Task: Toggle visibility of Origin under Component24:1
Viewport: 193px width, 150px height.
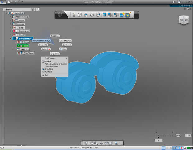Action: click(x=19, y=42)
